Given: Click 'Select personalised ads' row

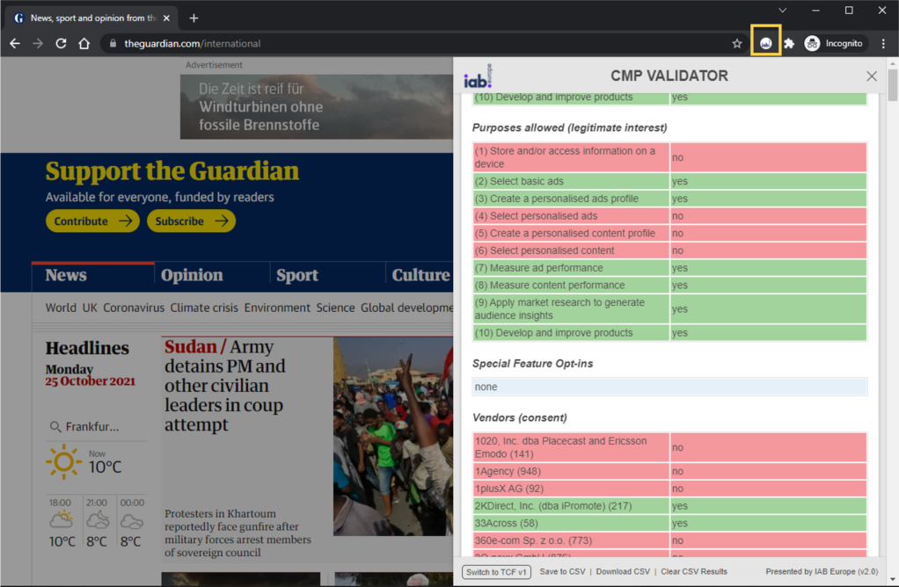Looking at the screenshot, I should (669, 216).
